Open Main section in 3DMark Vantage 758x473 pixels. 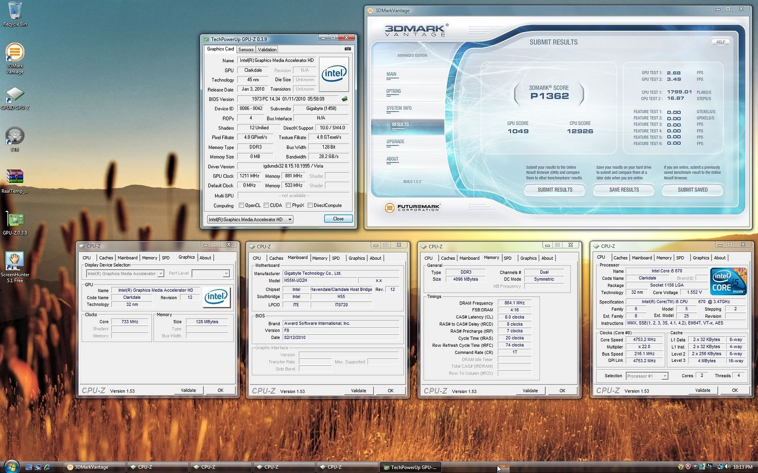391,74
